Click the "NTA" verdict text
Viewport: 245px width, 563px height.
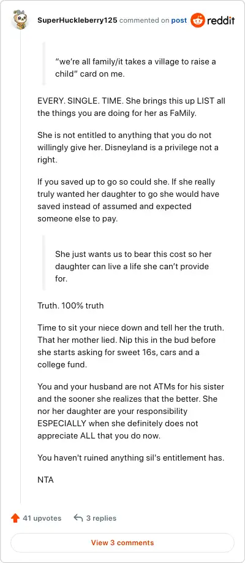point(45,480)
